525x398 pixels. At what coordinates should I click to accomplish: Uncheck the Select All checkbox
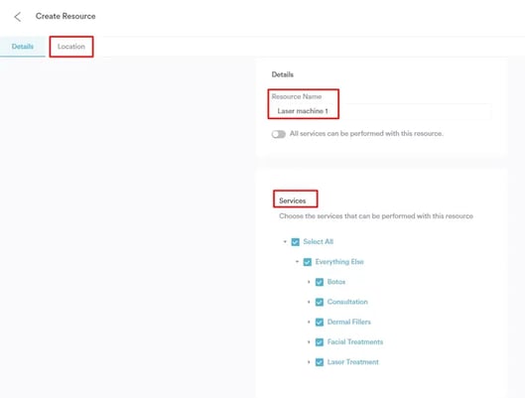[x=295, y=242]
